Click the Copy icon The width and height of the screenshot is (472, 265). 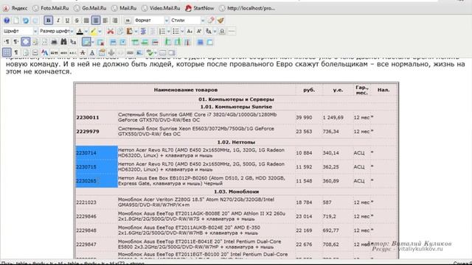point(120,31)
